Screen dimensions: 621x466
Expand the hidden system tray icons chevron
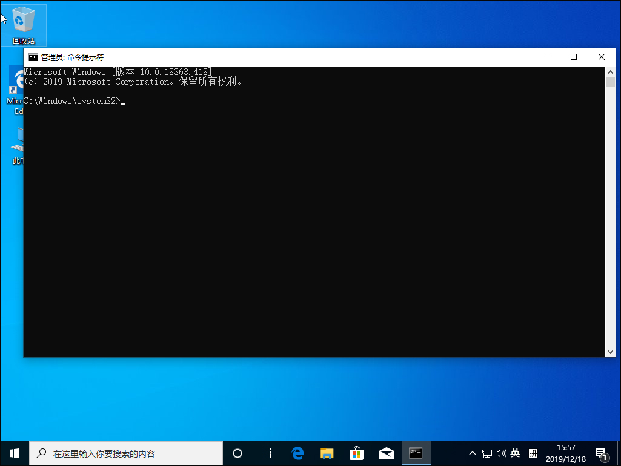pos(472,453)
